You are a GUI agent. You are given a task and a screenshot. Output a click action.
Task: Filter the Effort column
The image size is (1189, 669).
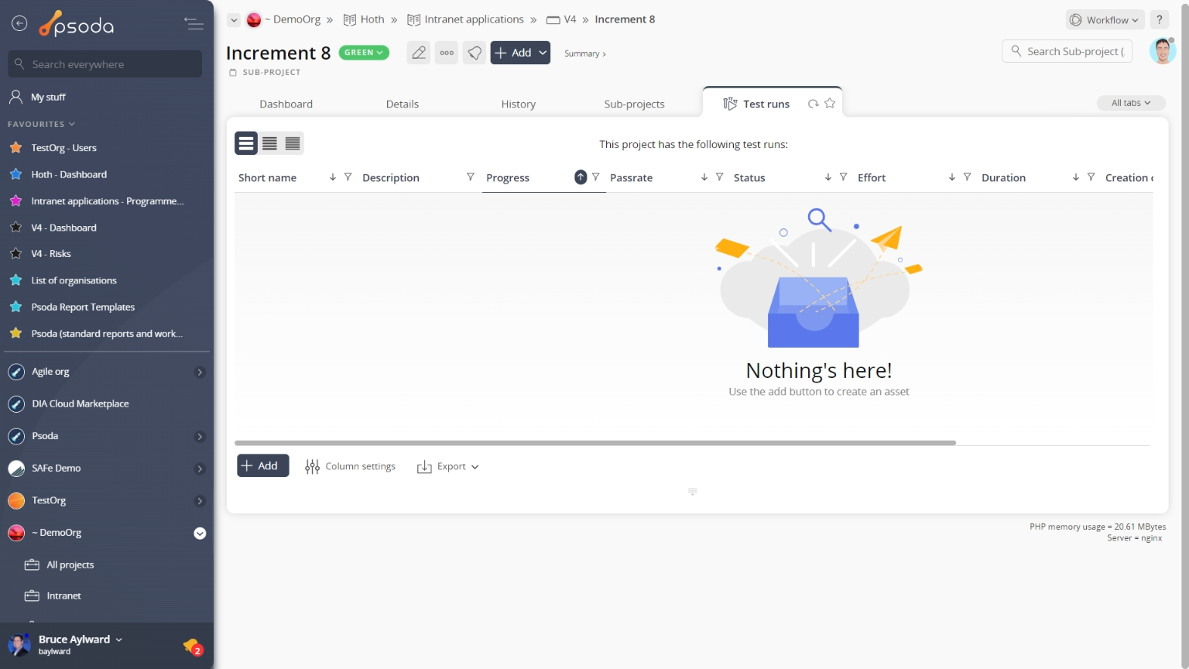pos(968,177)
